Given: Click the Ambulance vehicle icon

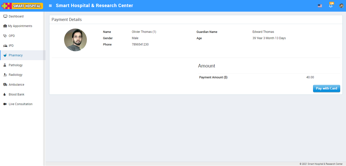Looking at the screenshot, I should [5, 85].
